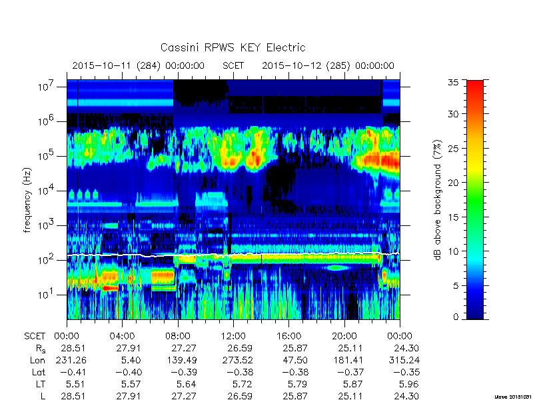This screenshot has width=533, height=400.
Task: Click the SCET row header below plot
Action: [35, 337]
